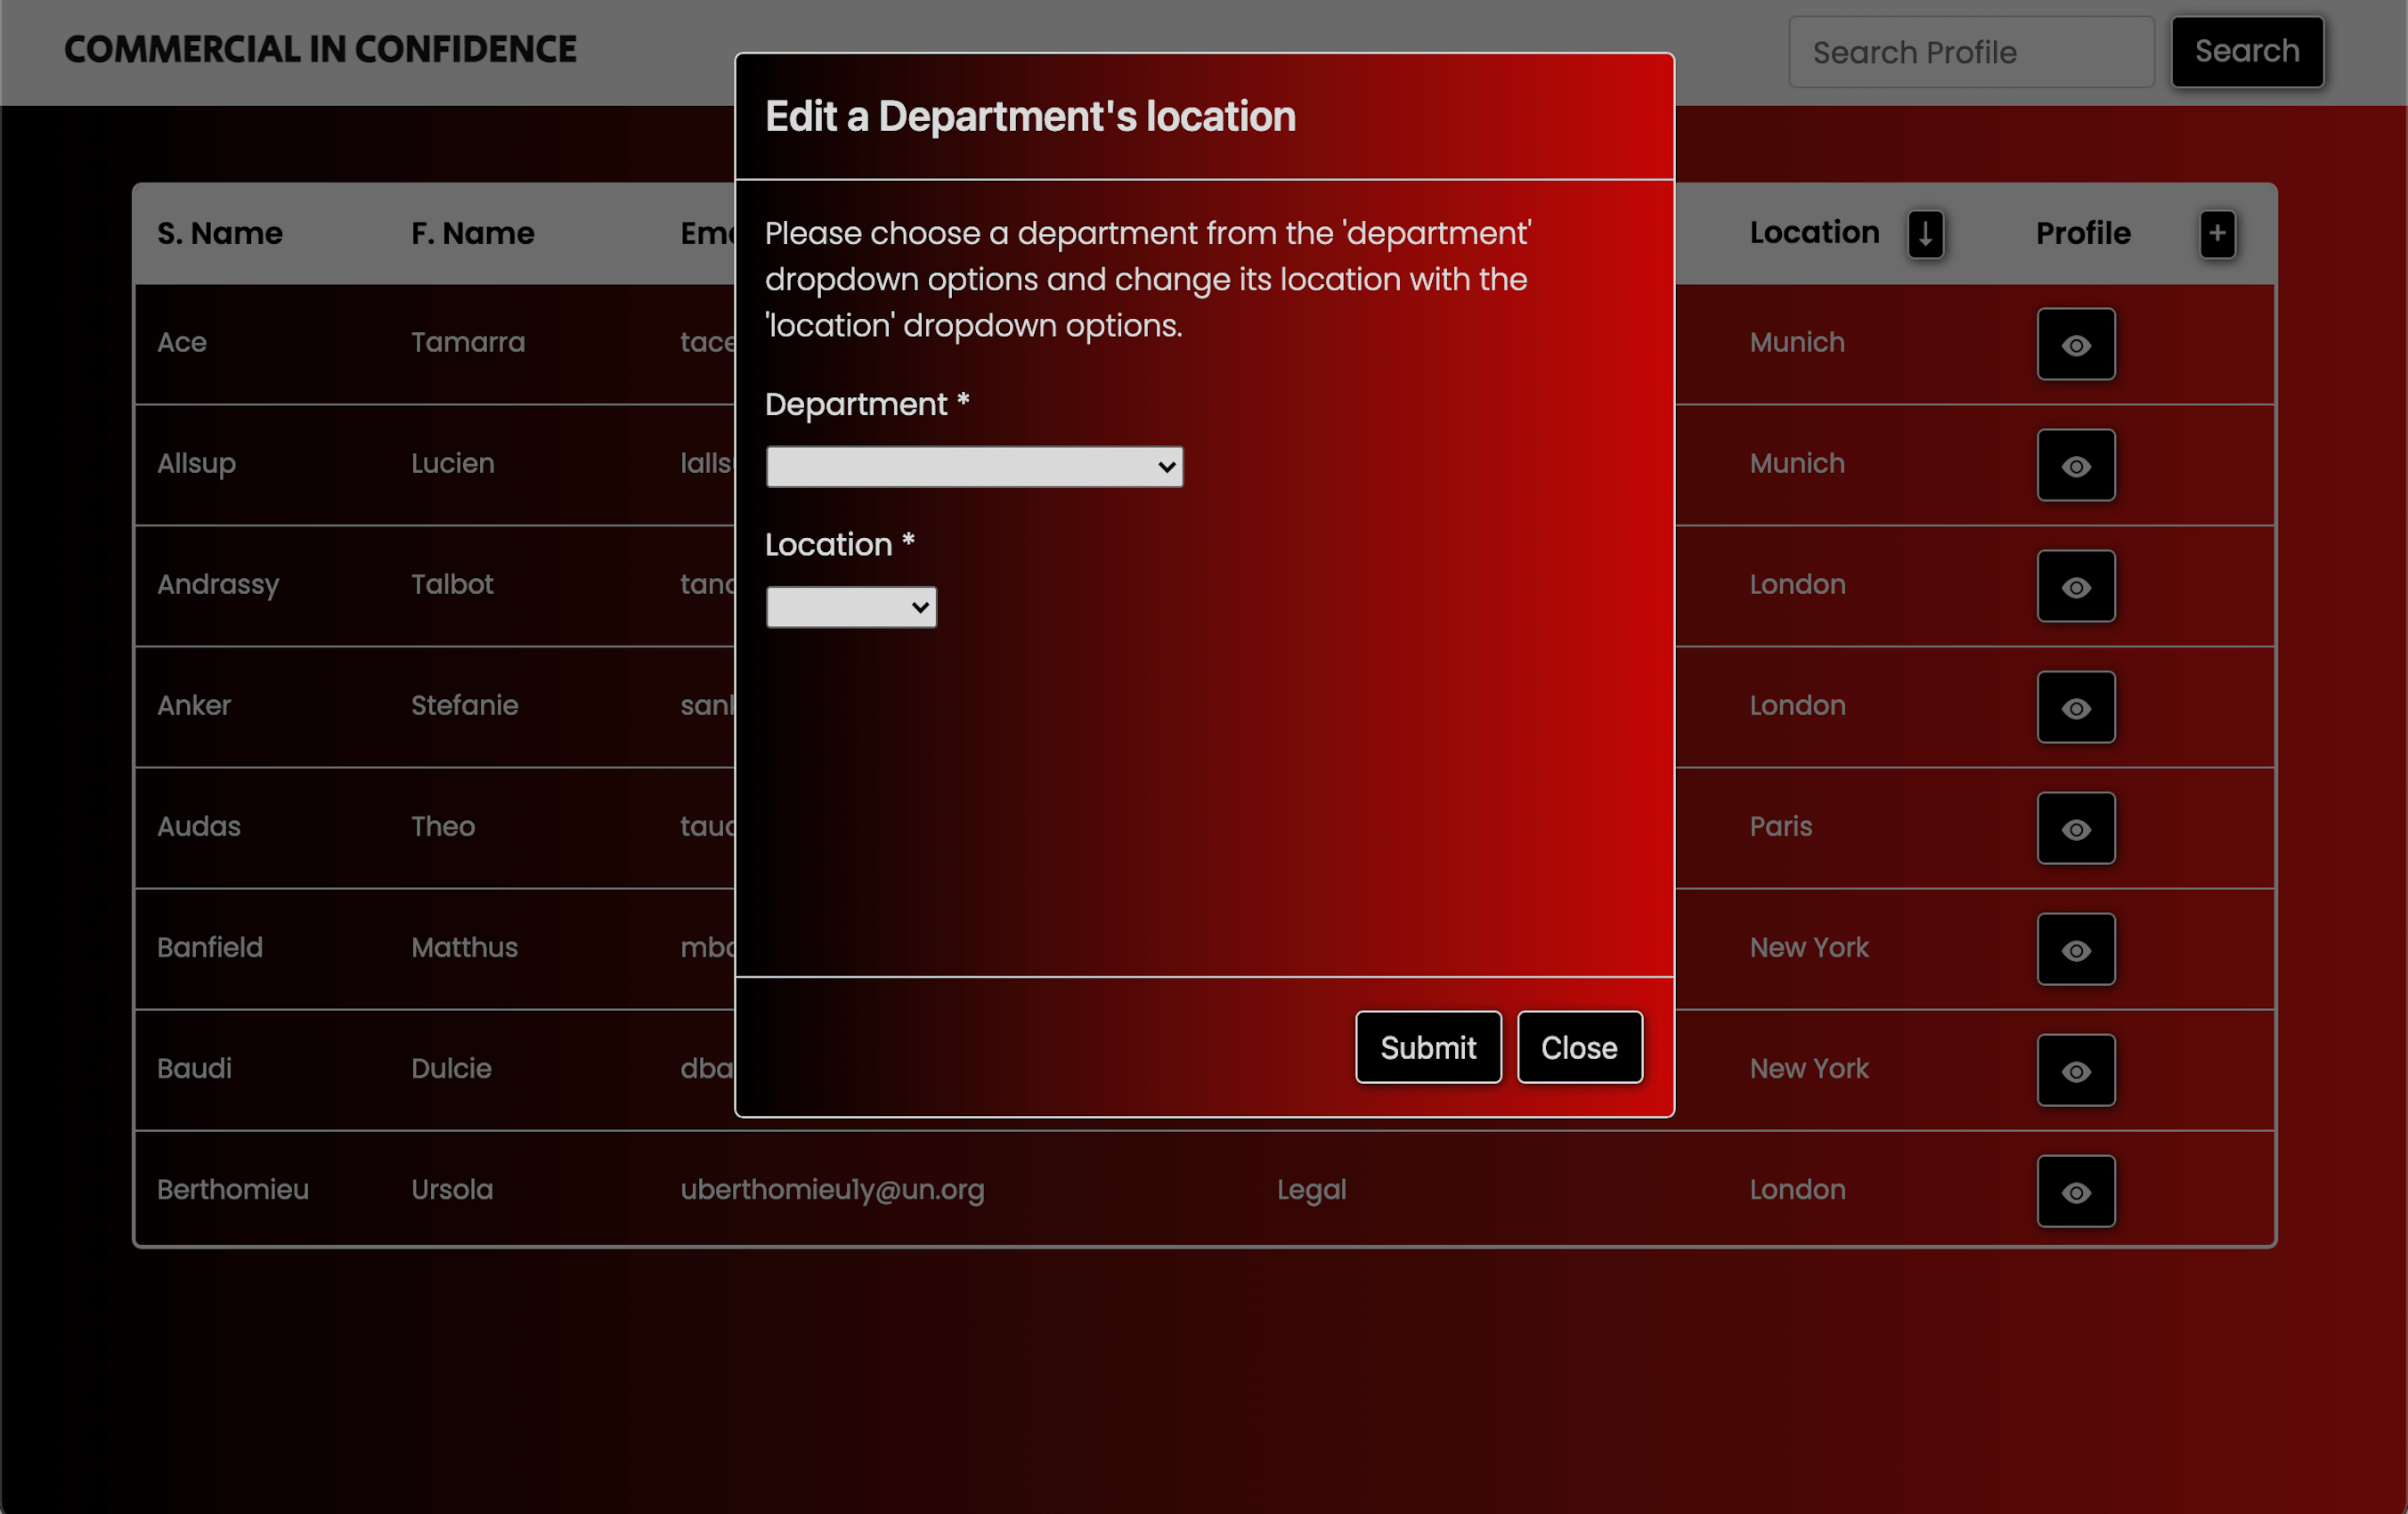This screenshot has height=1514, width=2408.
Task: Click first name Tamarra
Action: coord(468,342)
